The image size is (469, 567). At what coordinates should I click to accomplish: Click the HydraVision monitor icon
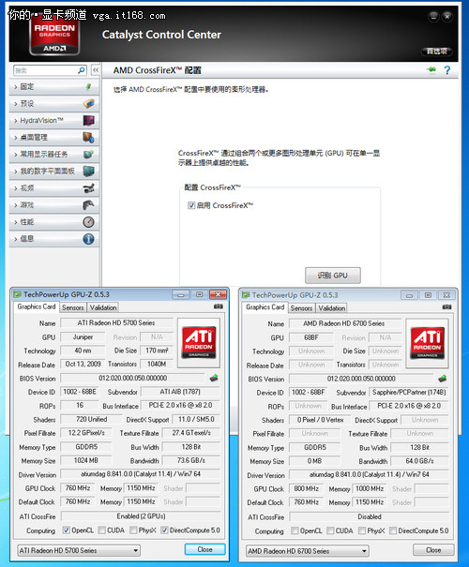coord(89,120)
